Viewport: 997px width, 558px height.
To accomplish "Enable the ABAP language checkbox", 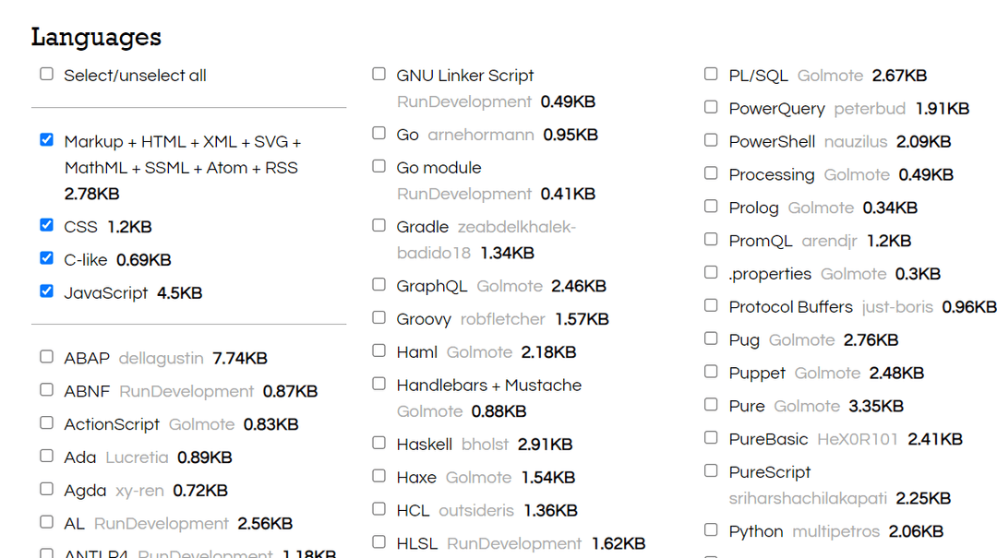I will click(x=46, y=357).
